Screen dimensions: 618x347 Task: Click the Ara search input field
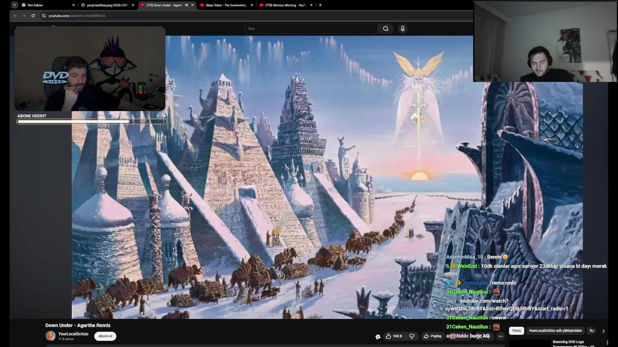pos(311,28)
